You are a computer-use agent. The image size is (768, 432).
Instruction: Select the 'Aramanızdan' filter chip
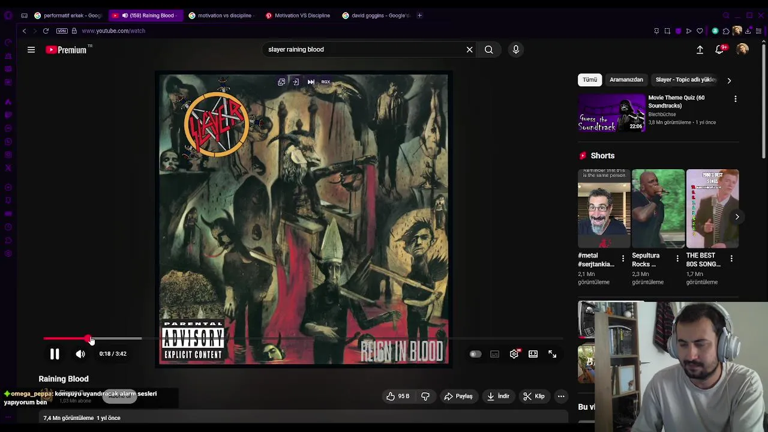[626, 80]
